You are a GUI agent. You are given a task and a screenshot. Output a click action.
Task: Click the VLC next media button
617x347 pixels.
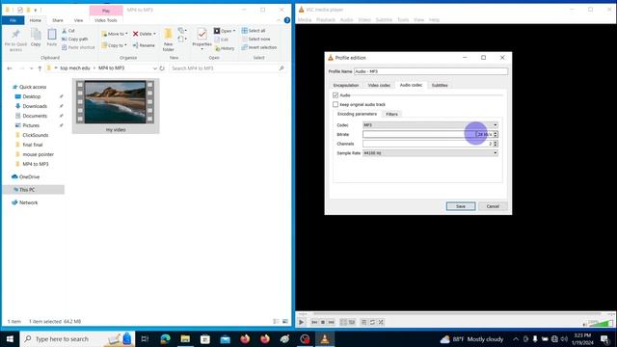pyautogui.click(x=332, y=322)
